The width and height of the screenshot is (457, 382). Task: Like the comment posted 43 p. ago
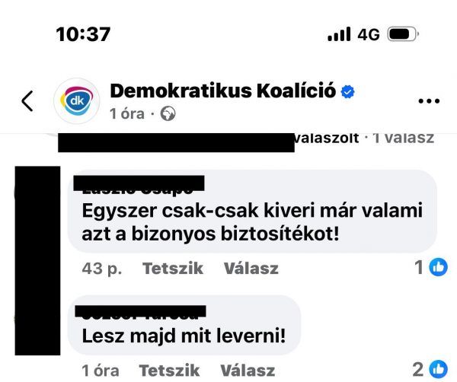click(x=173, y=268)
